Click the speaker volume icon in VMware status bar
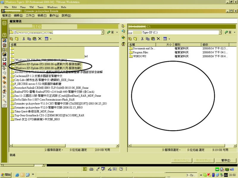Image resolution: width=238 pixels, height=178 pixels. point(232,169)
